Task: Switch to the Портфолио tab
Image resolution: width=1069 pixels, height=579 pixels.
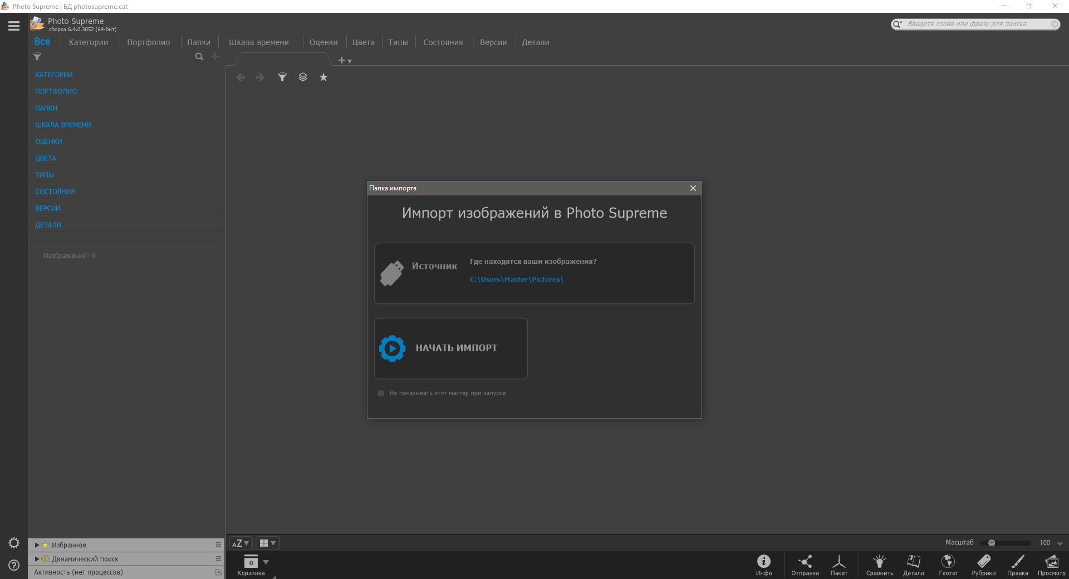Action: (x=149, y=42)
